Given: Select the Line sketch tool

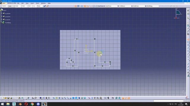Looking at the screenshot, I should pyautogui.click(x=188, y=54).
